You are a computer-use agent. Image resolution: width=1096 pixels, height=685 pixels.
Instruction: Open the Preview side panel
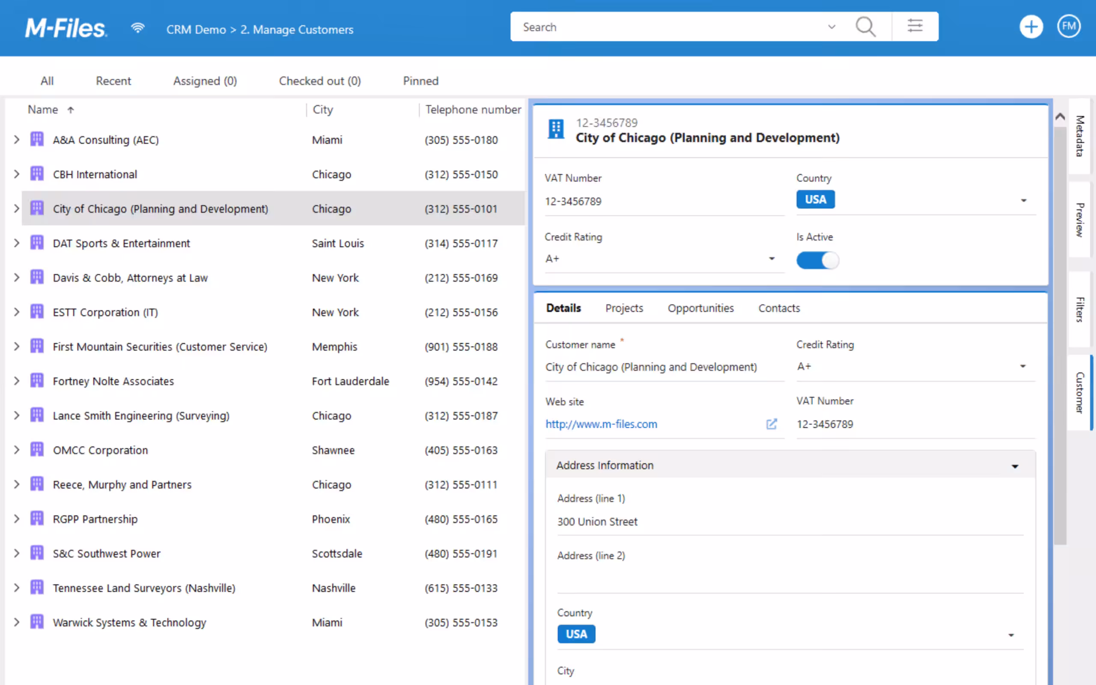coord(1080,220)
